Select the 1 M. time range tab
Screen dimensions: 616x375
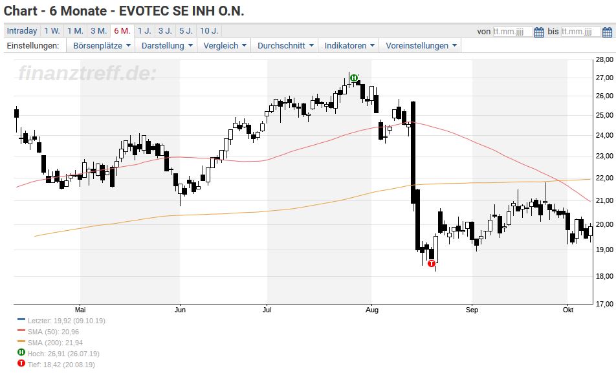(75, 31)
